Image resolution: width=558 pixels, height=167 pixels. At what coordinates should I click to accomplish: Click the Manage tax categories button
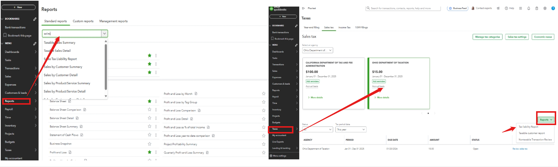tap(488, 37)
